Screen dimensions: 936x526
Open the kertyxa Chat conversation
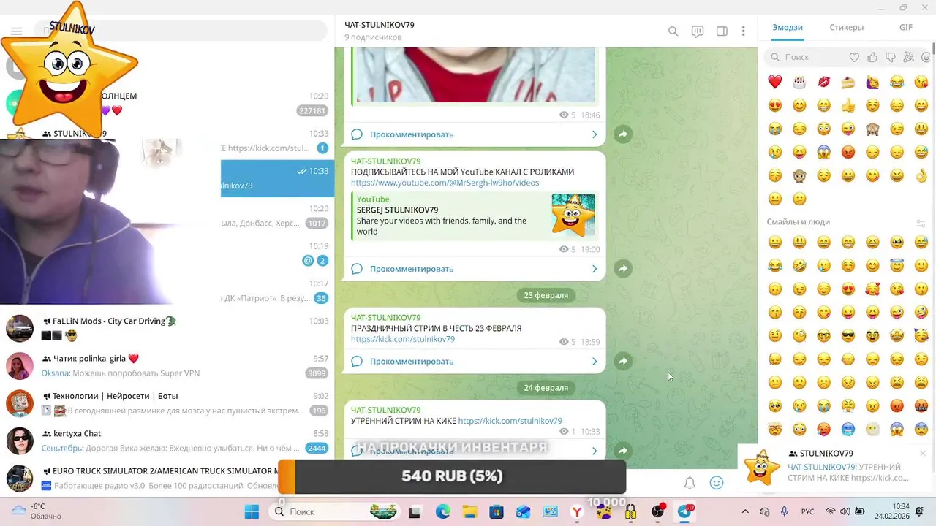(x=167, y=441)
